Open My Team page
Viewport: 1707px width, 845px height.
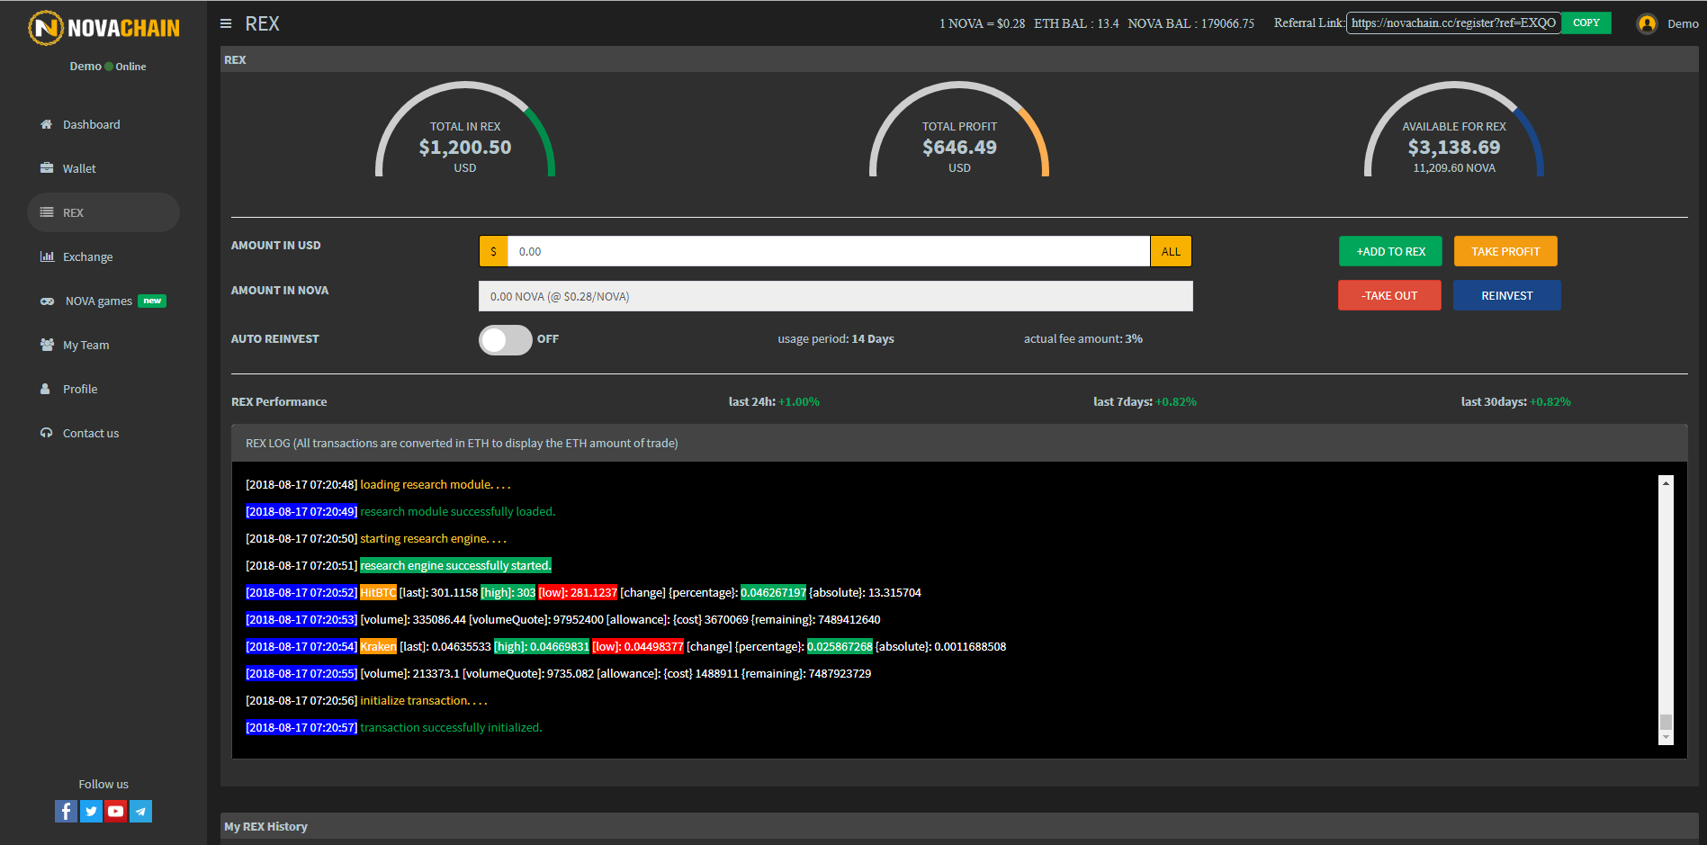85,345
